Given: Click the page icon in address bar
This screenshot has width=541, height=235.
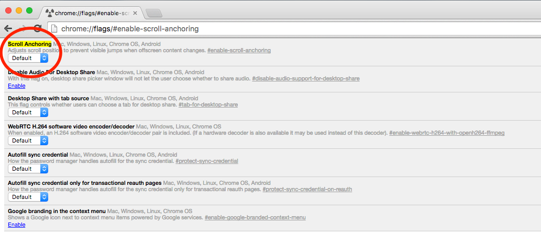Looking at the screenshot, I should [x=54, y=29].
